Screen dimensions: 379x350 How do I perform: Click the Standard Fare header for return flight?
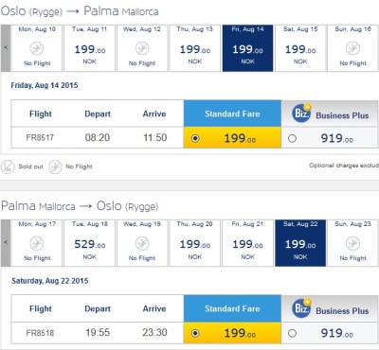(x=232, y=308)
